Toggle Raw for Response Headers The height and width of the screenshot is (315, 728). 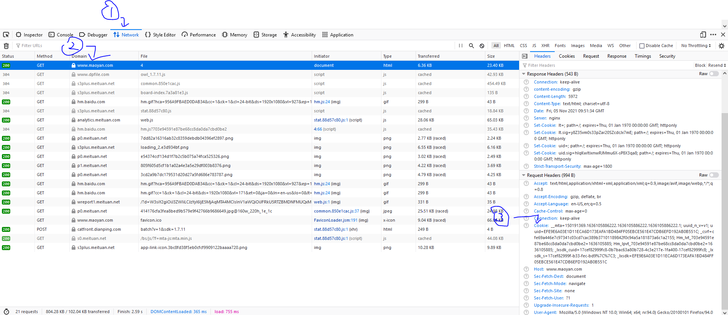point(714,74)
